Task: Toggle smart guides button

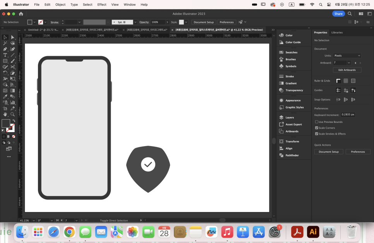Action: click(353, 90)
